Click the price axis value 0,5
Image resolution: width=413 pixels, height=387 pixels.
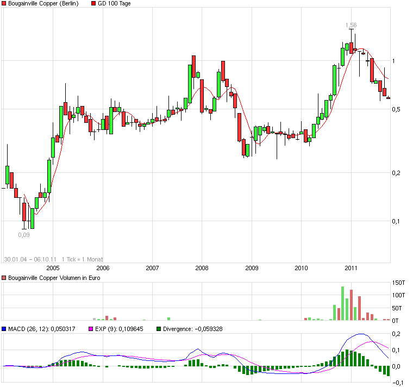pos(396,109)
